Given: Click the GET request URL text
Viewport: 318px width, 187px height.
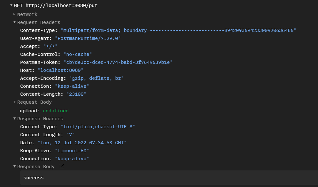Looking at the screenshot, I should (x=56, y=6).
